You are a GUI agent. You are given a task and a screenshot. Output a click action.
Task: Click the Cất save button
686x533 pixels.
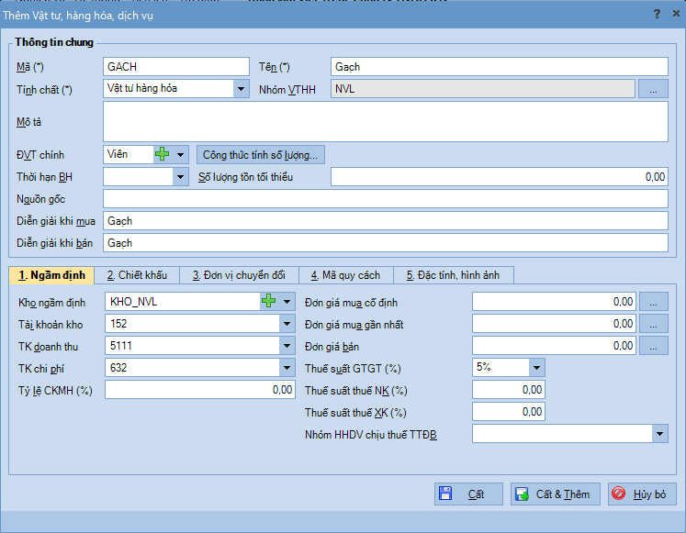click(468, 494)
